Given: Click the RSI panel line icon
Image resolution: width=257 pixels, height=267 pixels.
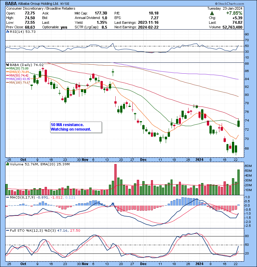Looking at the screenshot, I should click(7, 32).
